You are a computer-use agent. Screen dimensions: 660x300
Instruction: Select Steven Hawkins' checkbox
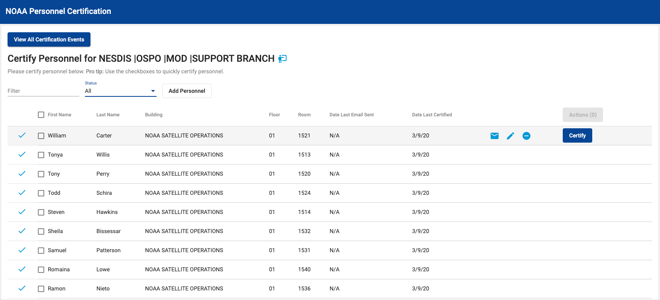pyautogui.click(x=41, y=212)
